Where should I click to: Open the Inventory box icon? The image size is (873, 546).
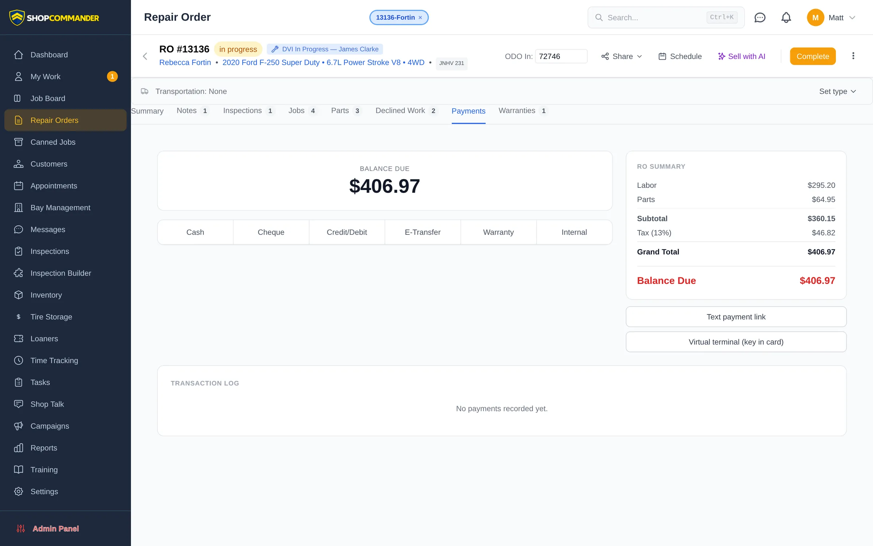pos(19,295)
